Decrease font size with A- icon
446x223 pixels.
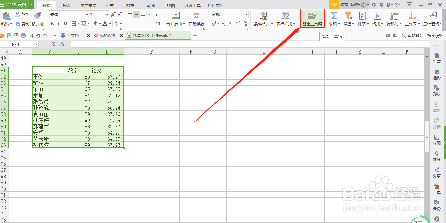(x=120, y=14)
